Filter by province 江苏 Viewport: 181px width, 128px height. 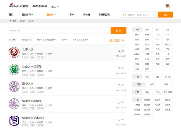[x=147, y=49]
